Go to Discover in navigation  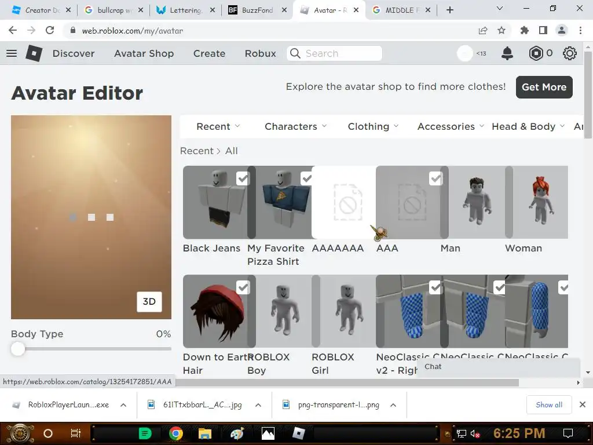click(74, 53)
